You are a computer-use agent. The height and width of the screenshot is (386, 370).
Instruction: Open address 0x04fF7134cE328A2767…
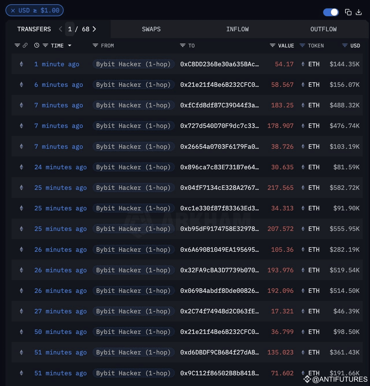point(220,188)
